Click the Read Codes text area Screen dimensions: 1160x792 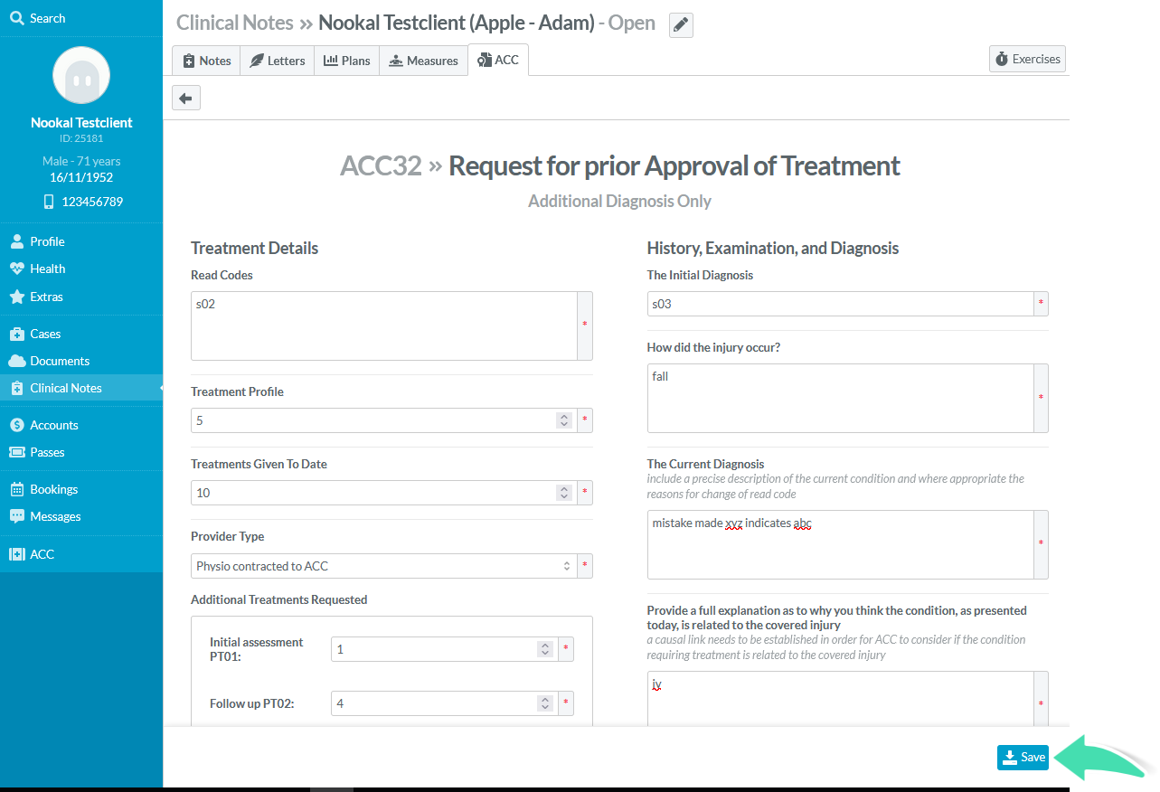click(x=384, y=325)
